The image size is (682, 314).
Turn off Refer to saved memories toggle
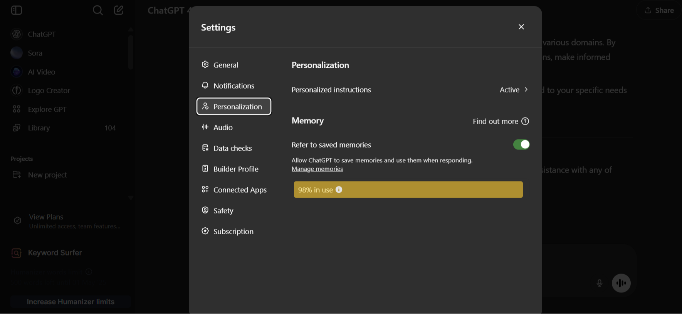click(x=521, y=144)
